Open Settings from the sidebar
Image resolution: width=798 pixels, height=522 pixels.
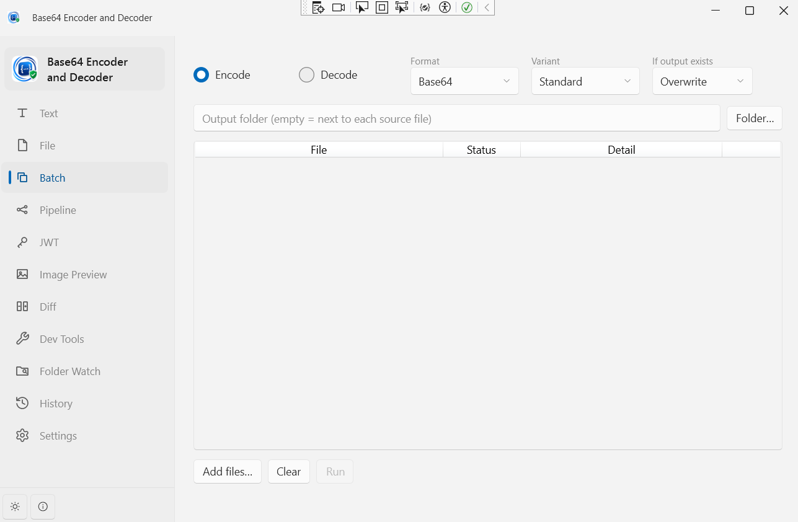(84, 436)
